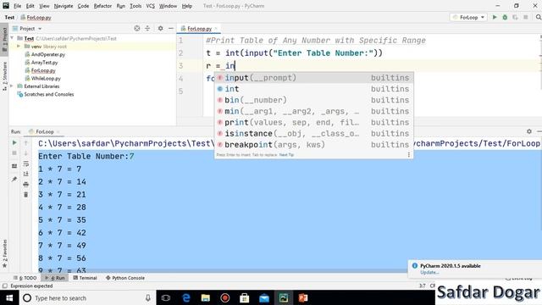Choose the print completion suggestion

[x=313, y=122]
